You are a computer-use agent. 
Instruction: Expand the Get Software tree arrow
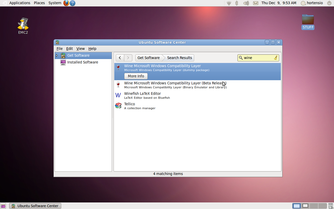[57, 55]
